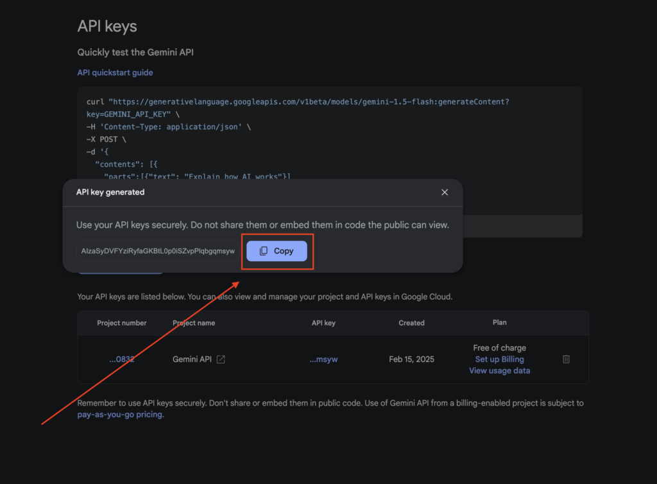Screen dimensions: 657x484
Task: Close the API key generated dialog
Action: click(445, 193)
